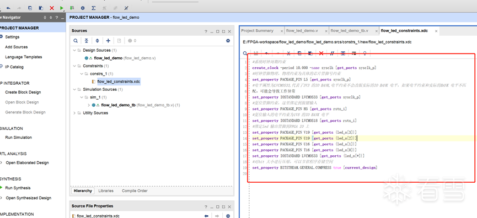Collapse all in Sources panel toolbar
This screenshot has height=218, width=477.
point(87,41)
